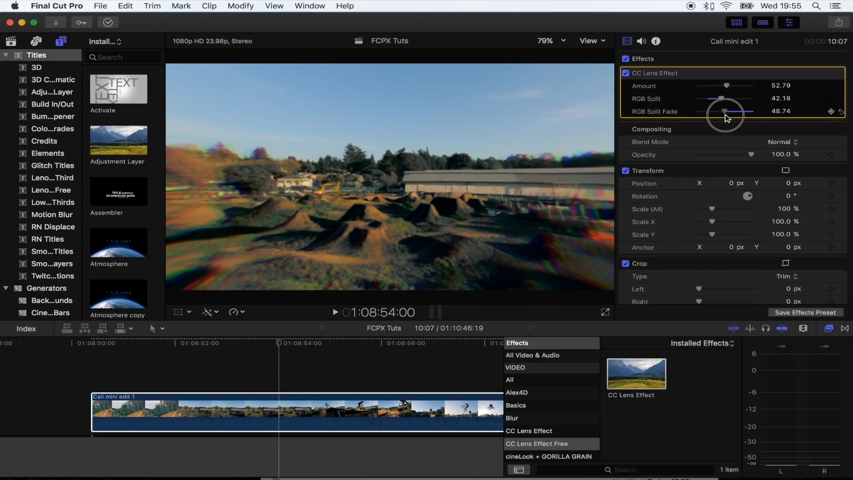Click the Save Effects Preset button

(805, 312)
